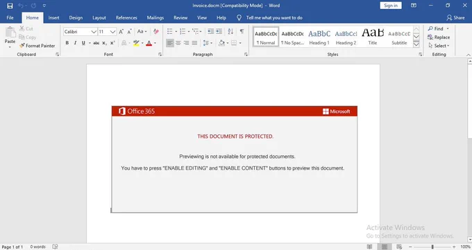Screen dimensions: 472x250
Task: Apply the Normal style
Action: pos(266,37)
